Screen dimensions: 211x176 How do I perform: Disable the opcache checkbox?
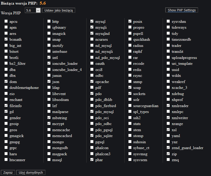pos(92,82)
